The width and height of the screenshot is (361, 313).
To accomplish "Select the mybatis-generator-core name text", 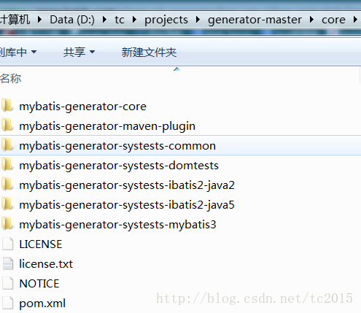I will [x=82, y=107].
